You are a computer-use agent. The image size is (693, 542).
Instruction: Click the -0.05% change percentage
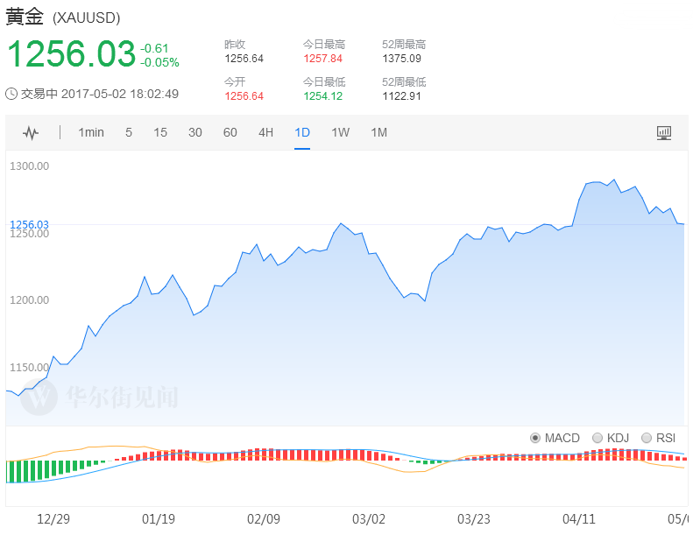click(x=159, y=63)
